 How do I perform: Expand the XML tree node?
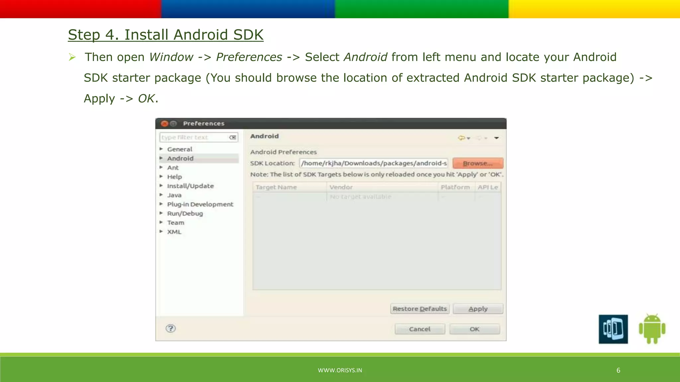(x=161, y=231)
